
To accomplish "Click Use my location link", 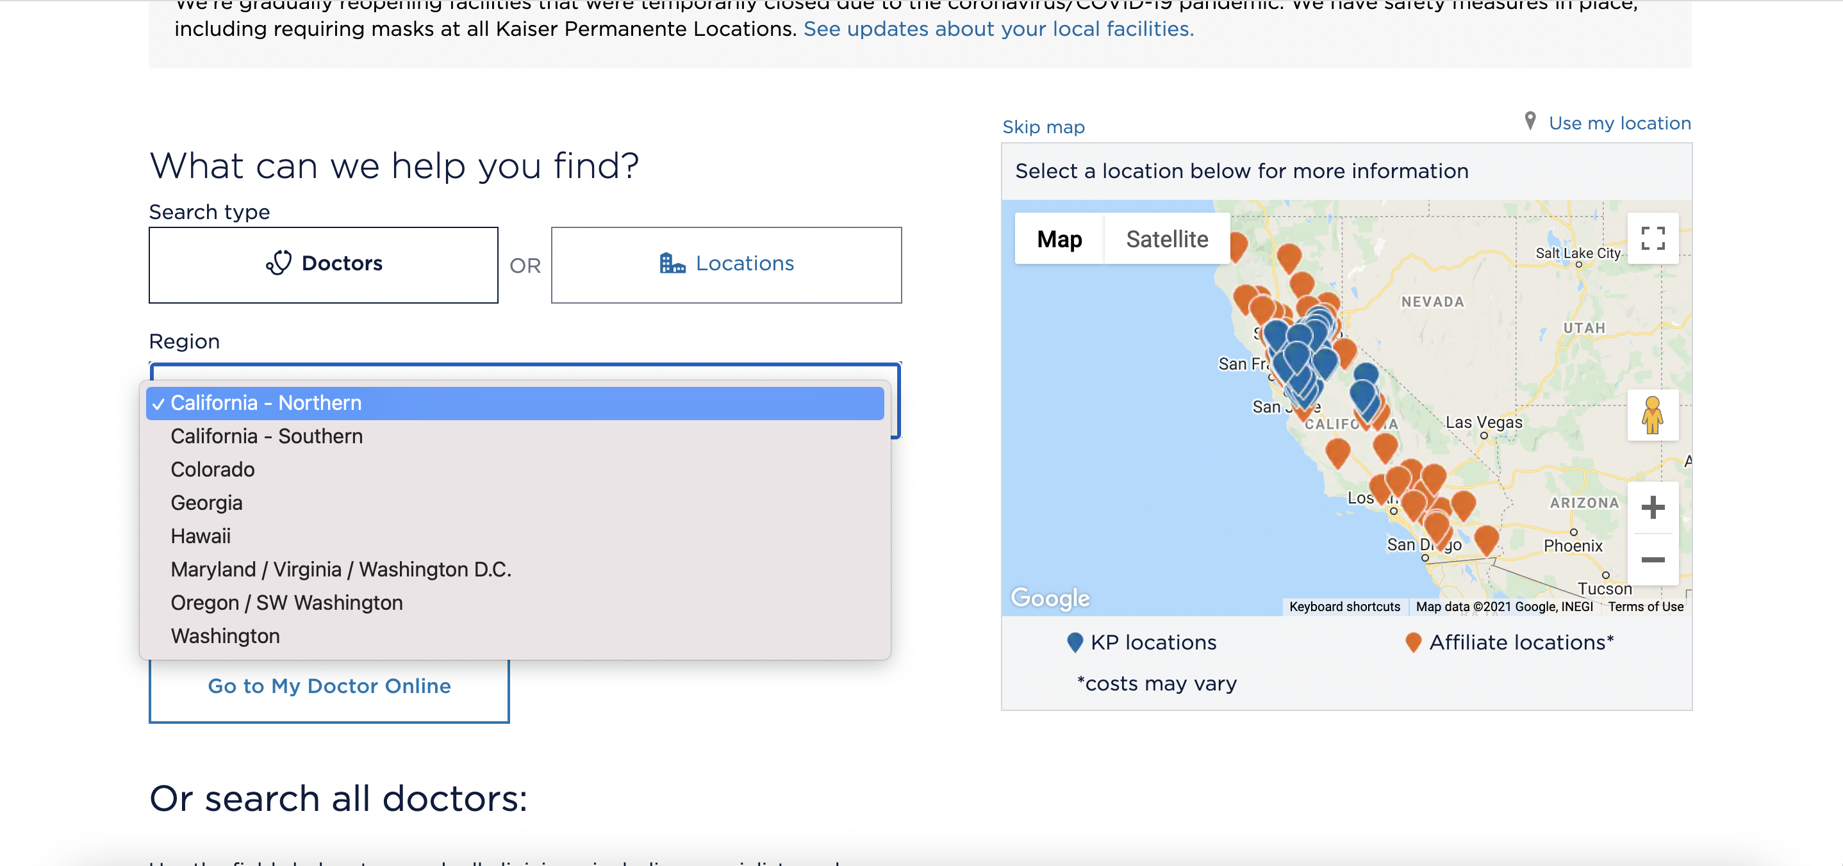I will [x=1619, y=123].
